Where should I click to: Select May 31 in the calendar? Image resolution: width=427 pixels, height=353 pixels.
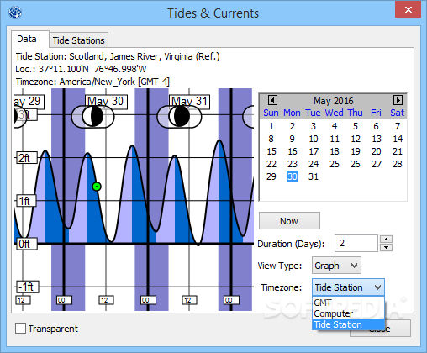(314, 176)
